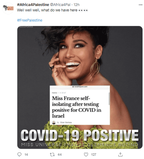This screenshot has height=159, width=144.
Task: Open the Africa4Palestine profile avatar
Action: pos(8,8)
